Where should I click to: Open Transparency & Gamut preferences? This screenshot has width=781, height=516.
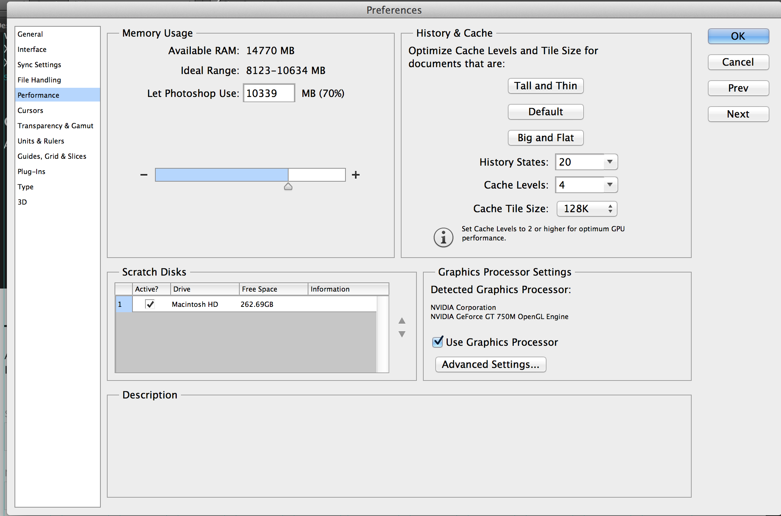[x=57, y=126]
